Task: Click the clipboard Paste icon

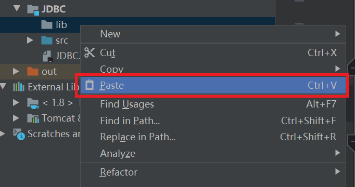Action: click(x=90, y=85)
